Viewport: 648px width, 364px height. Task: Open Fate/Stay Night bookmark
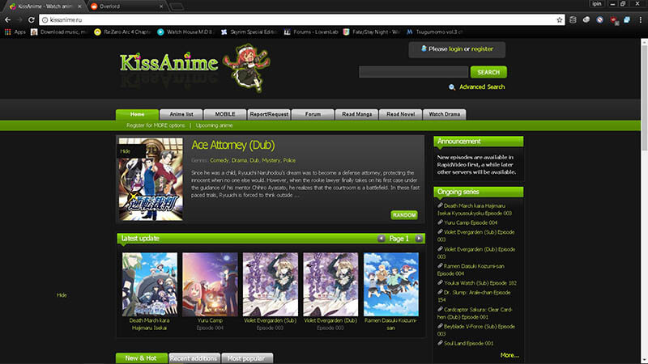pos(371,32)
